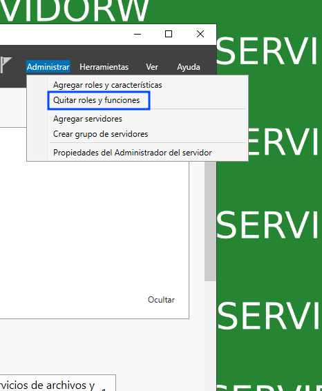Minimize the Server Manager window
The image size is (322, 391).
pyautogui.click(x=138, y=34)
